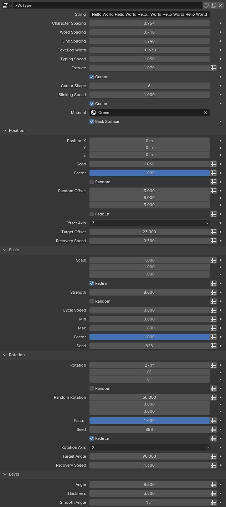Collapse the Bevel panel header
The width and height of the screenshot is (226, 507).
pos(5,474)
